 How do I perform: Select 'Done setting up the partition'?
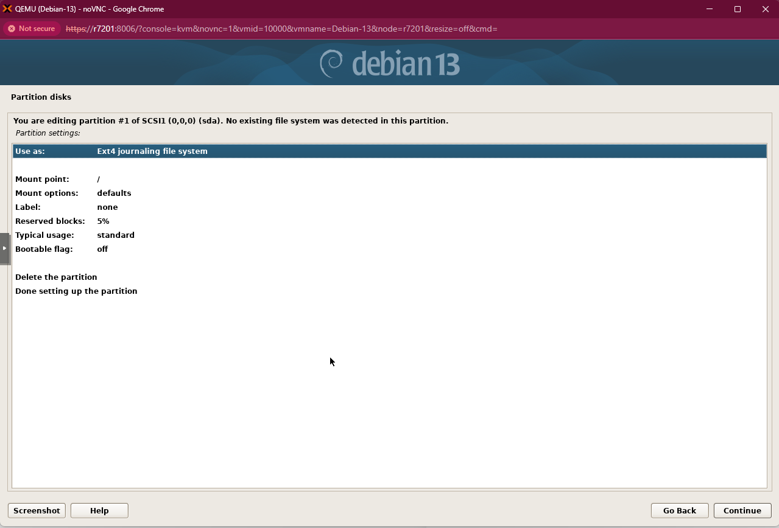pos(76,291)
